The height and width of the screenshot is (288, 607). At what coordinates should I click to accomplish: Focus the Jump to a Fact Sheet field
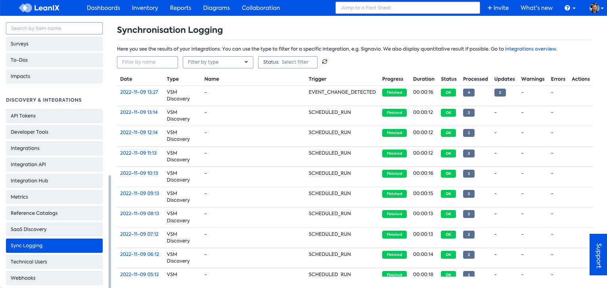[408, 8]
